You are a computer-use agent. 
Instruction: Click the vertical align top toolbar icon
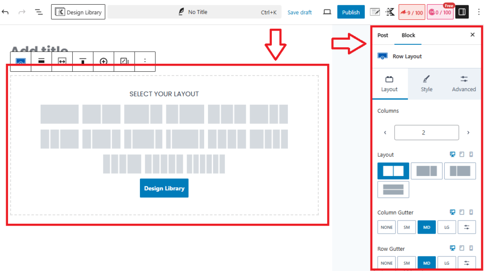click(x=83, y=61)
